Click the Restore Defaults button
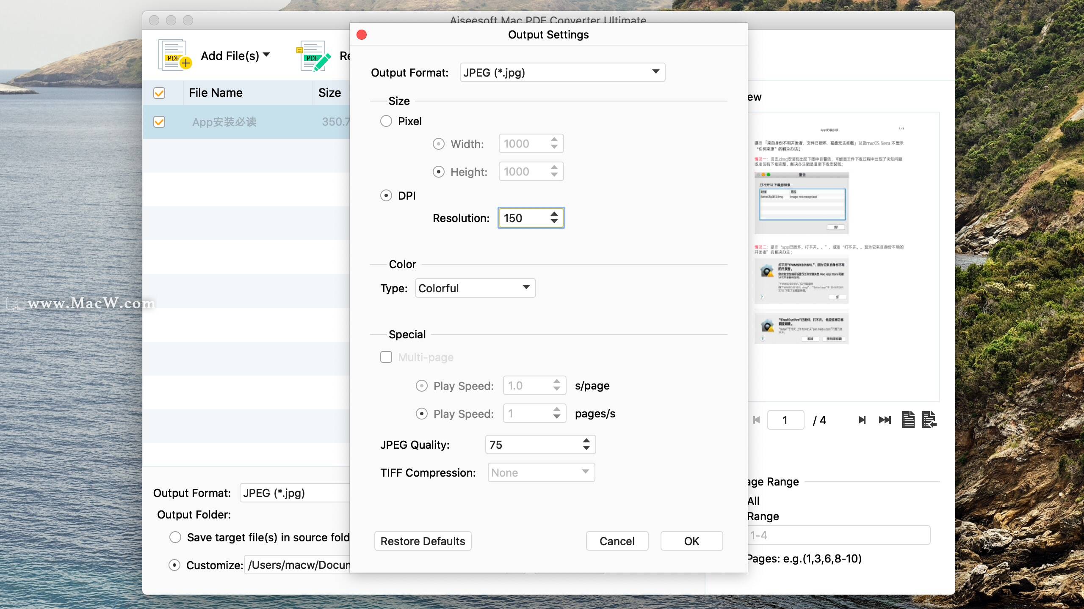The width and height of the screenshot is (1084, 609). pos(423,541)
